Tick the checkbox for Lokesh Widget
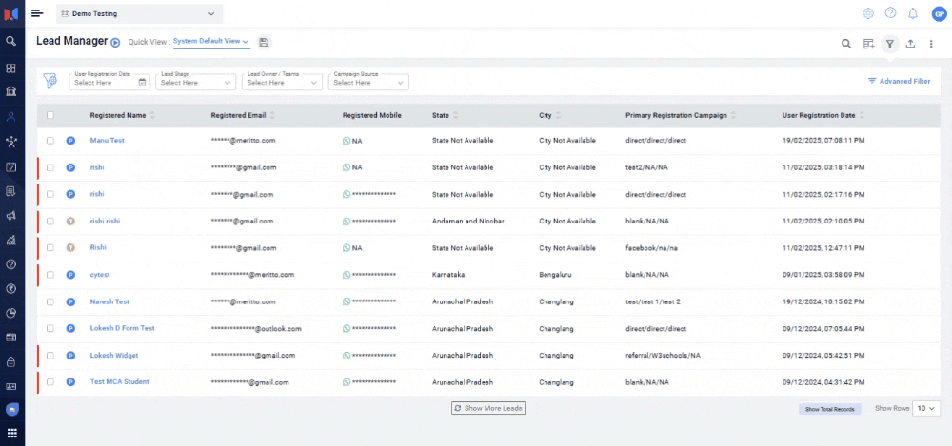 tap(50, 355)
